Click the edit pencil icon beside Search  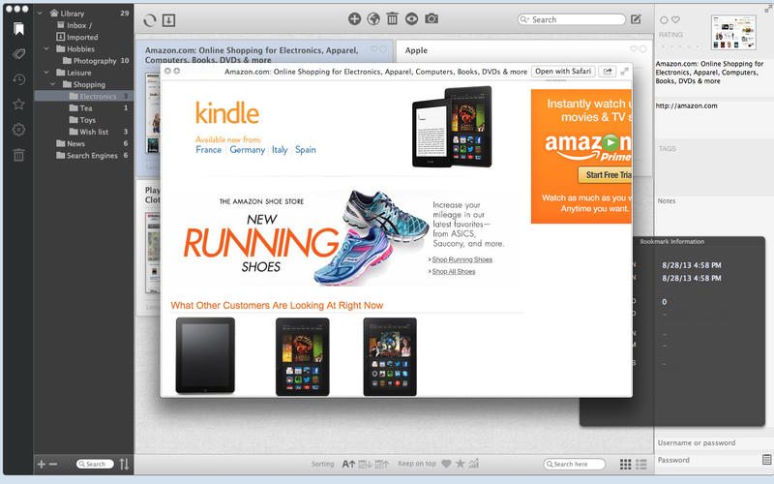pyautogui.click(x=636, y=19)
